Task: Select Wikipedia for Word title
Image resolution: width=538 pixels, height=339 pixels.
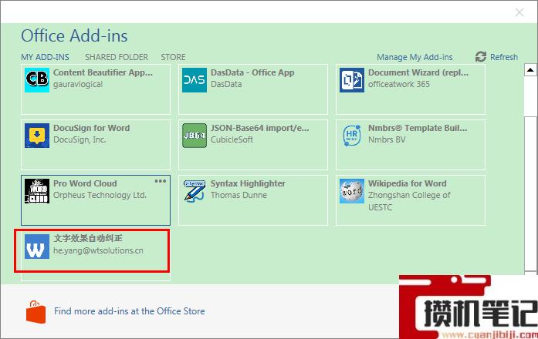Action: pyautogui.click(x=408, y=183)
